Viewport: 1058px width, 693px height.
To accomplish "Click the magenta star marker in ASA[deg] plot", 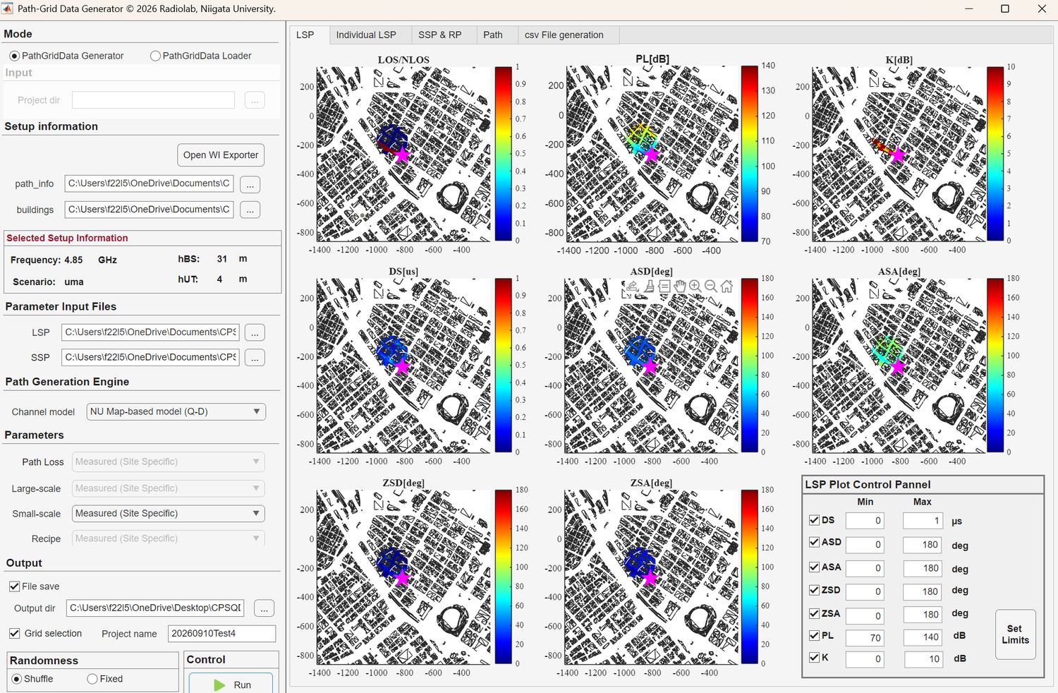I will point(897,366).
